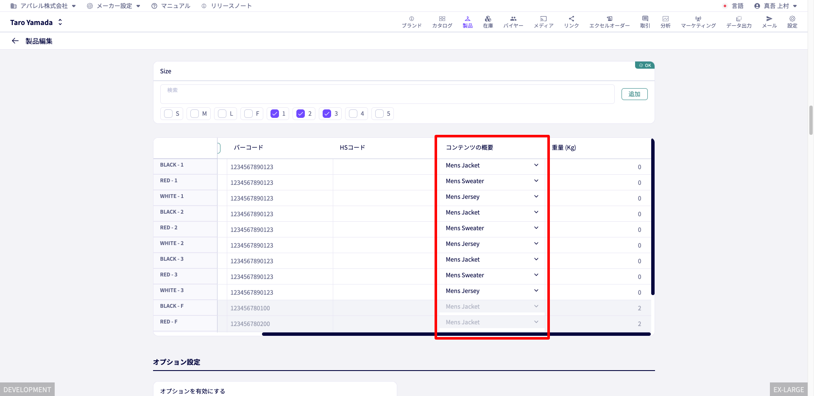Open the 真吾 上村 user menu
This screenshot has height=396, width=814.
[x=776, y=6]
